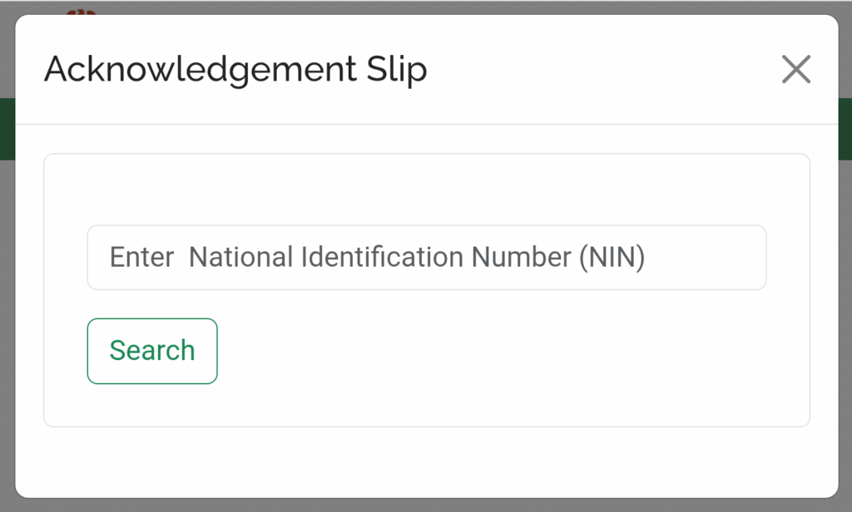Click the blank footer area of the dialog

pyautogui.click(x=427, y=462)
